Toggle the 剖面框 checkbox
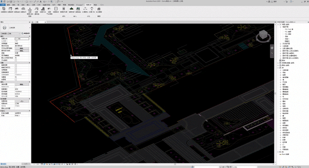309x168 pixels. coord(16,80)
